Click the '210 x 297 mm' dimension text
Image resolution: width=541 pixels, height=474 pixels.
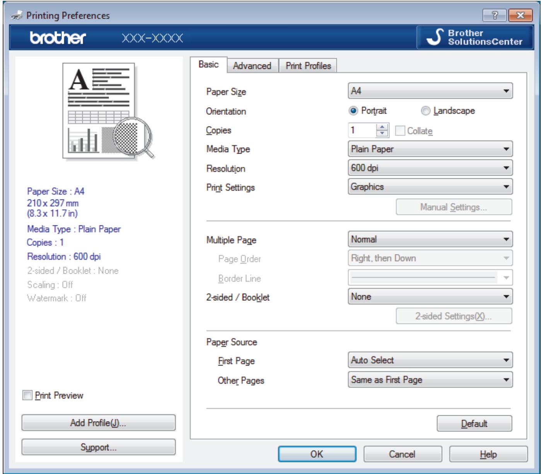[53, 202]
